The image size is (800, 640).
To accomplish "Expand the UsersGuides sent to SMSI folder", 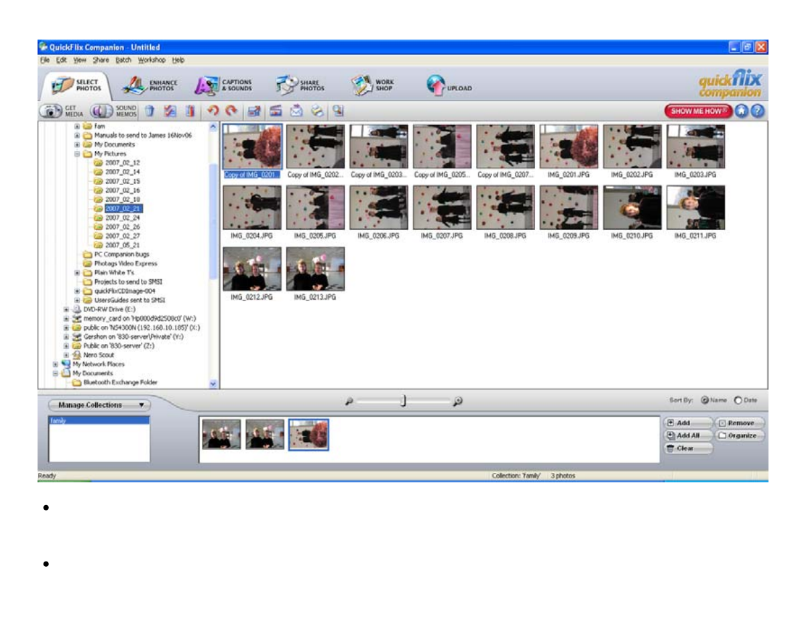I will (x=77, y=300).
